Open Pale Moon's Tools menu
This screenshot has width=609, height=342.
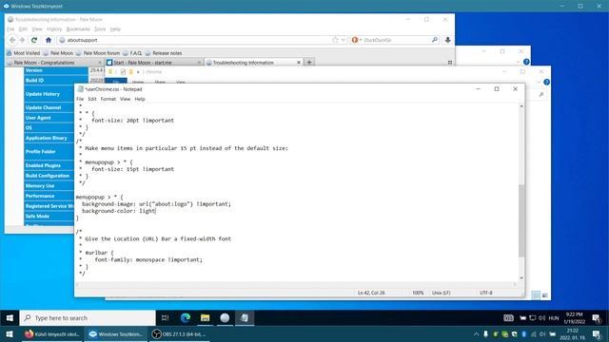coord(100,29)
